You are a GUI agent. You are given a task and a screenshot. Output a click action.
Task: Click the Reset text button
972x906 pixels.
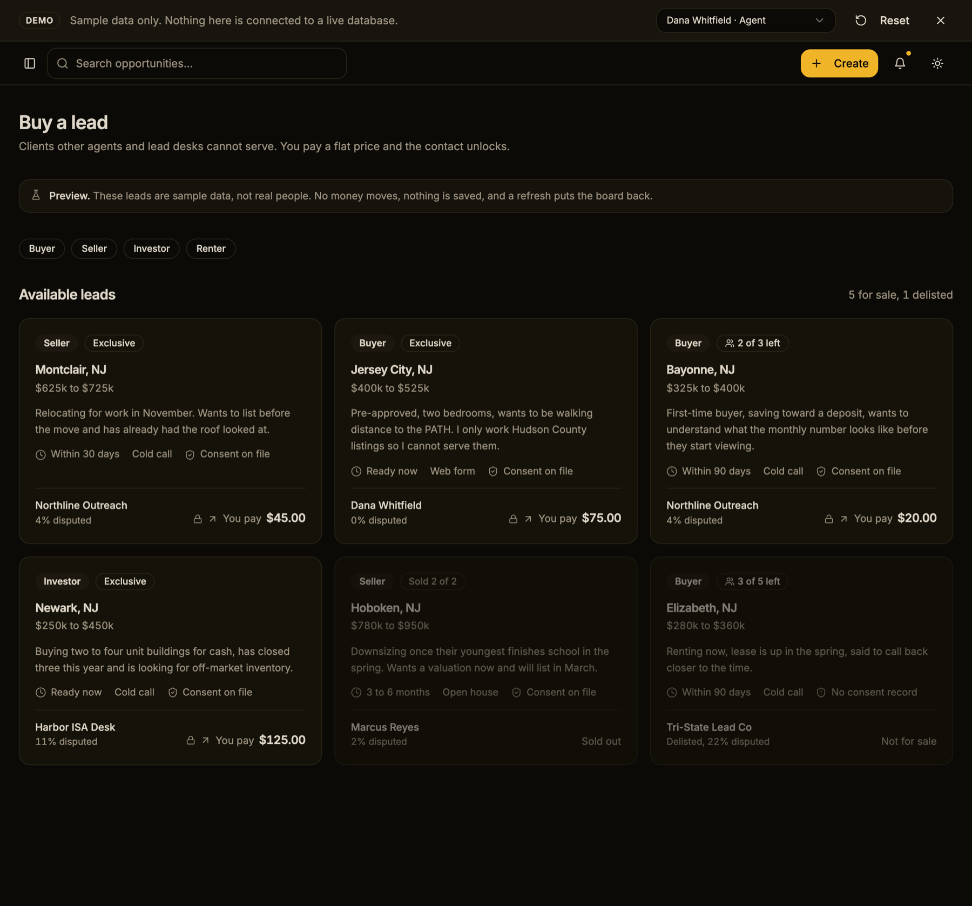tap(894, 21)
